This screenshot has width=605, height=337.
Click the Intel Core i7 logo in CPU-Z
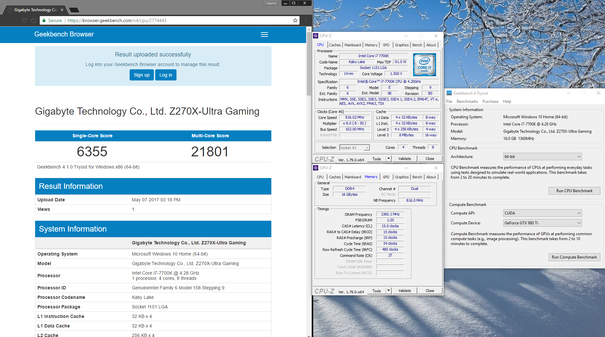tap(424, 65)
